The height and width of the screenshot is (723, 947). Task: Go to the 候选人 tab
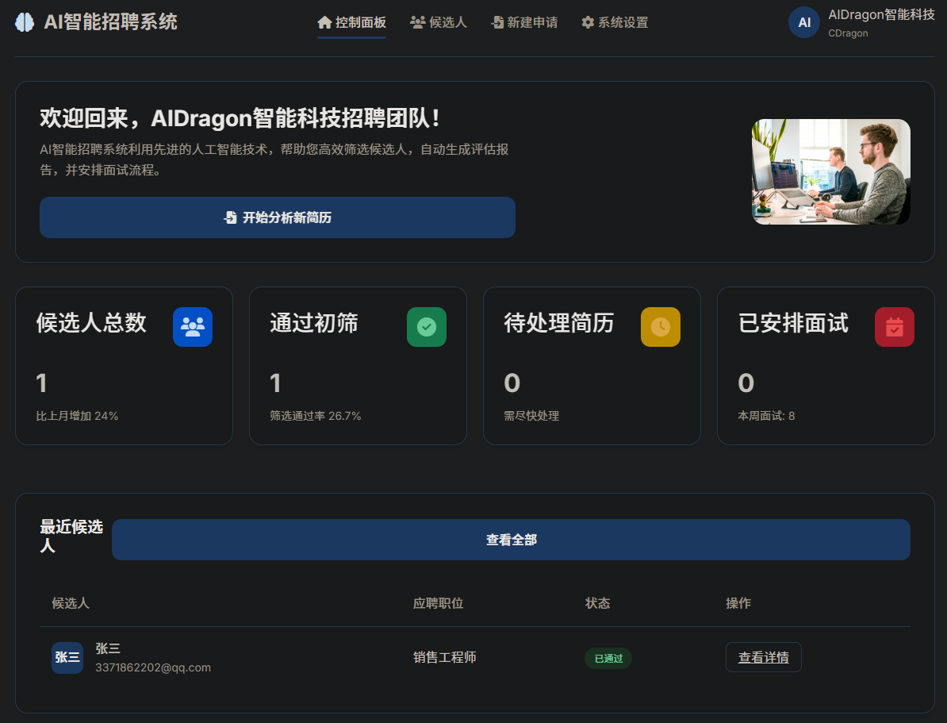pos(439,22)
